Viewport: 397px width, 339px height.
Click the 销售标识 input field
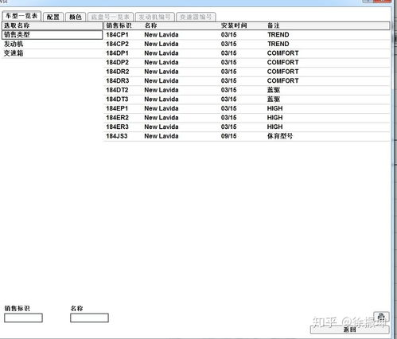click(23, 318)
